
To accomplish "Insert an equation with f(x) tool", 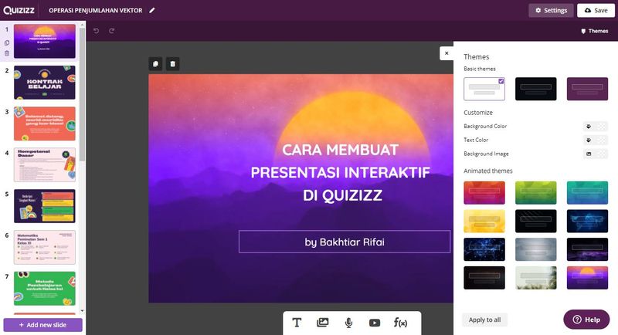I will click(x=400, y=323).
